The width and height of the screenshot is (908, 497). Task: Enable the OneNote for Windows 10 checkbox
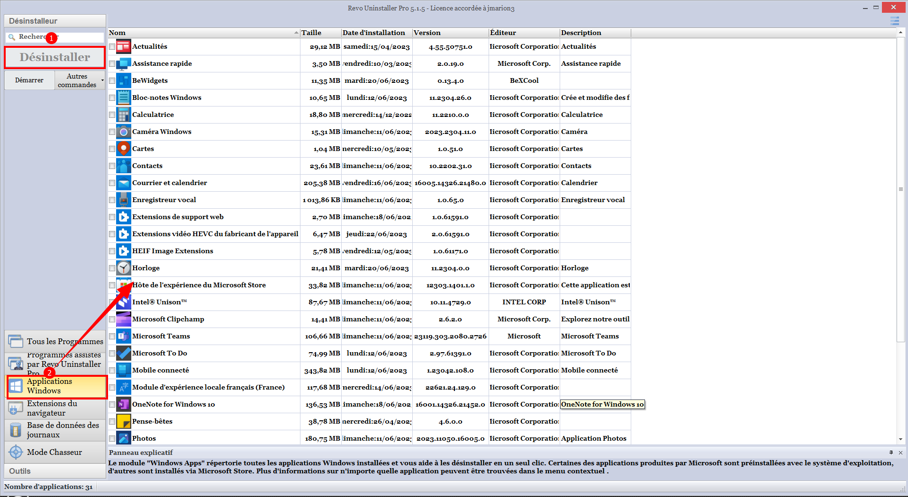coord(112,405)
